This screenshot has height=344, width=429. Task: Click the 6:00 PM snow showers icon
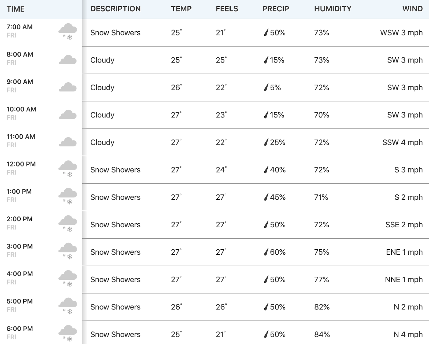tap(68, 333)
